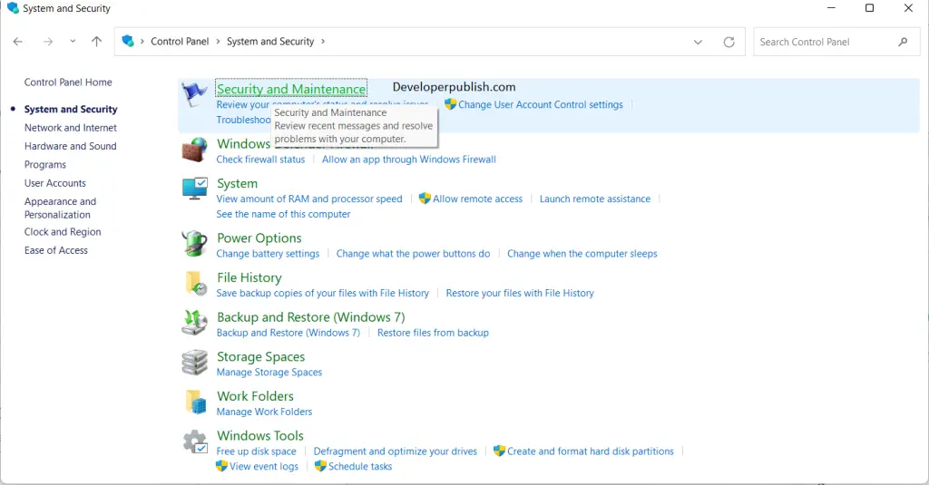Go back with the back arrow
The width and height of the screenshot is (929, 485).
[18, 42]
